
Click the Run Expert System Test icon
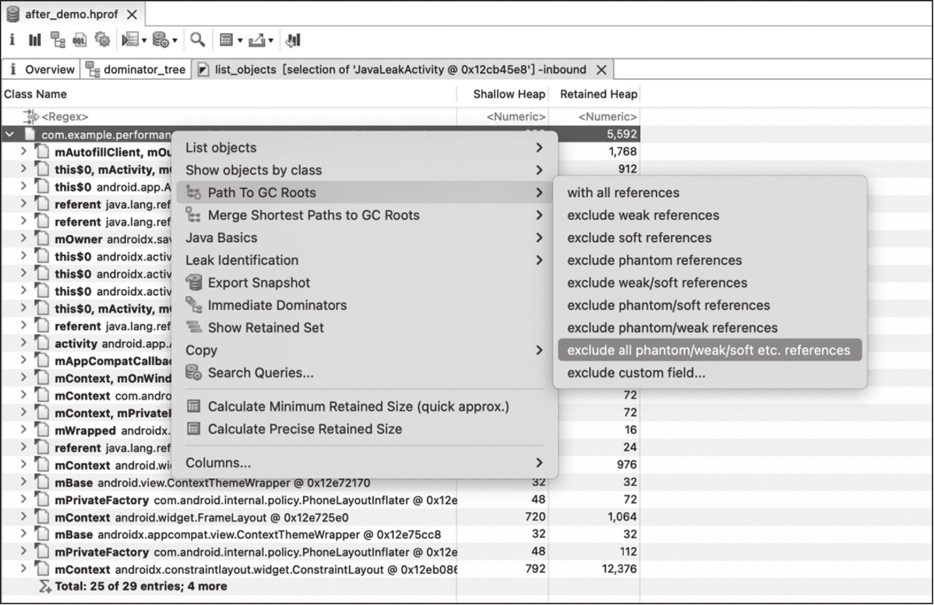click(x=130, y=39)
